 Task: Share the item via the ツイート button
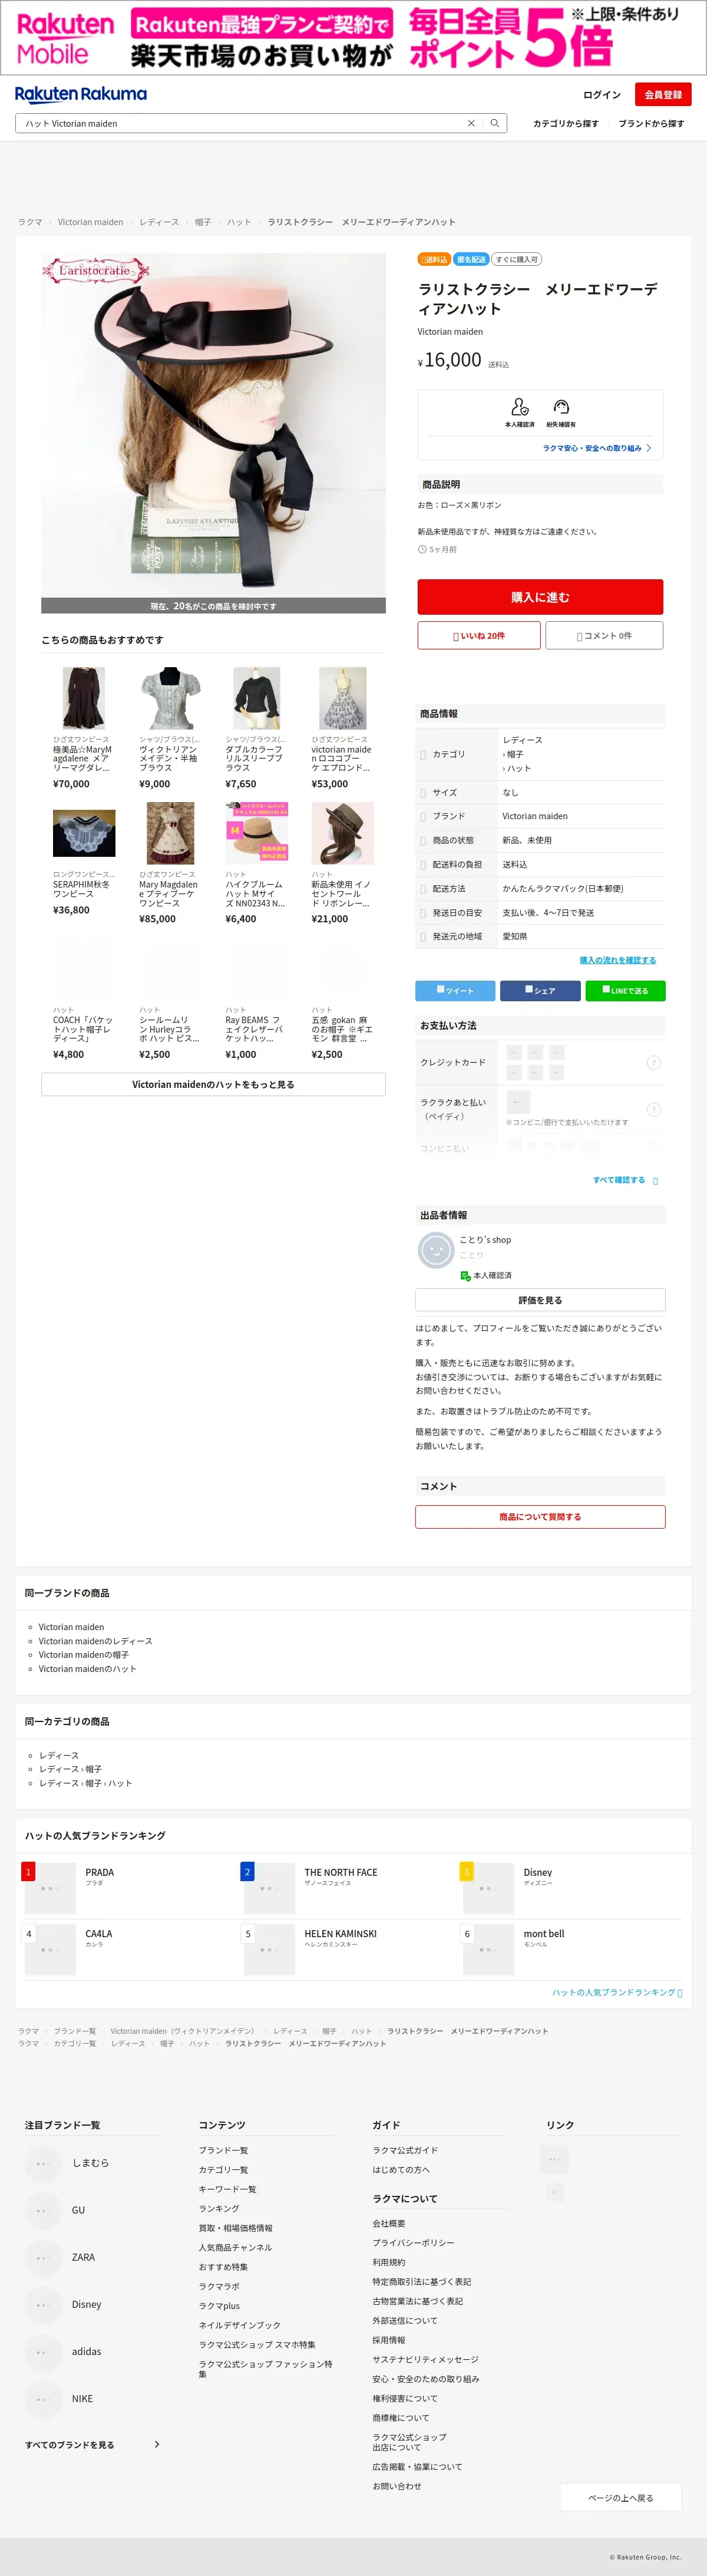(x=455, y=991)
